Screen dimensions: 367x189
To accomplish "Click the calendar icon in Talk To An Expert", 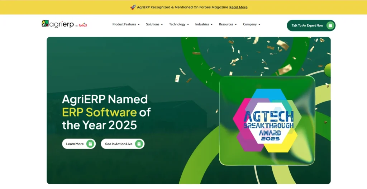I will 330,25.
